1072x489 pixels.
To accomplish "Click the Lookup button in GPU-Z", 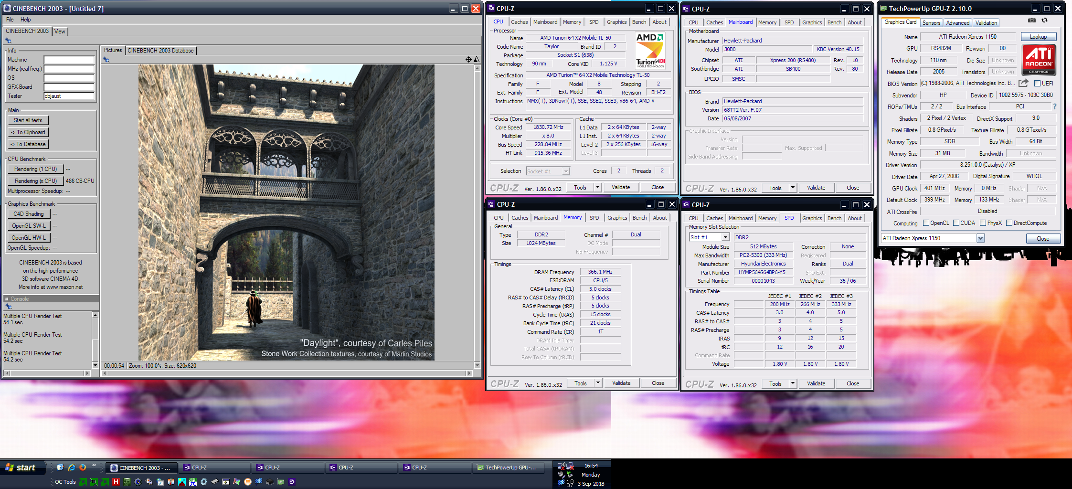I will coord(1038,37).
